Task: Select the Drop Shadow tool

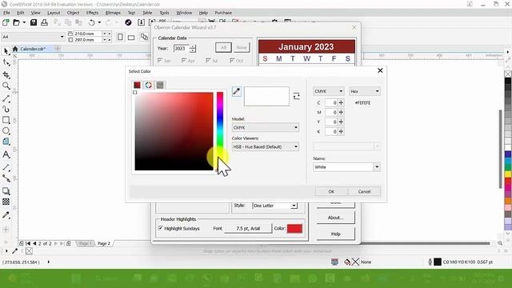Action: tap(6, 191)
